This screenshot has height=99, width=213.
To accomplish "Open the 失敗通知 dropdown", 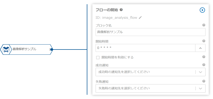I will tap(150, 88).
